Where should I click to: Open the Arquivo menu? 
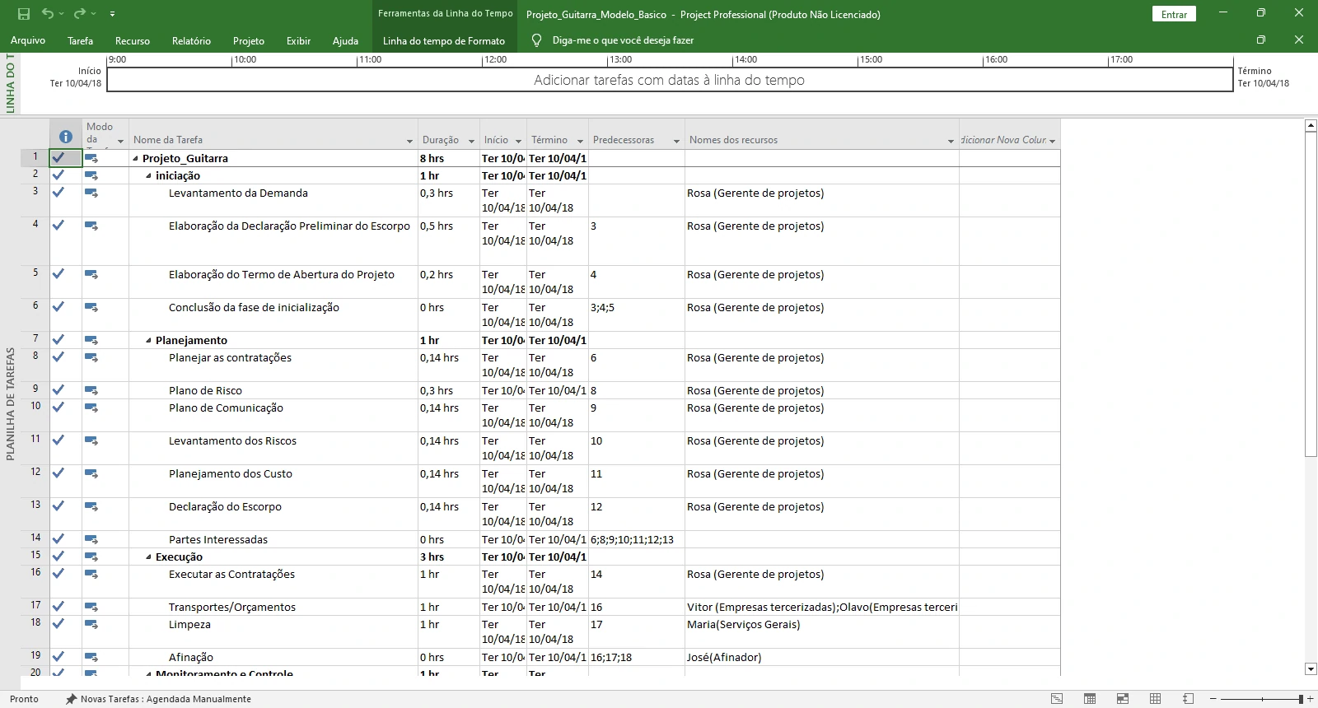pyautogui.click(x=28, y=40)
